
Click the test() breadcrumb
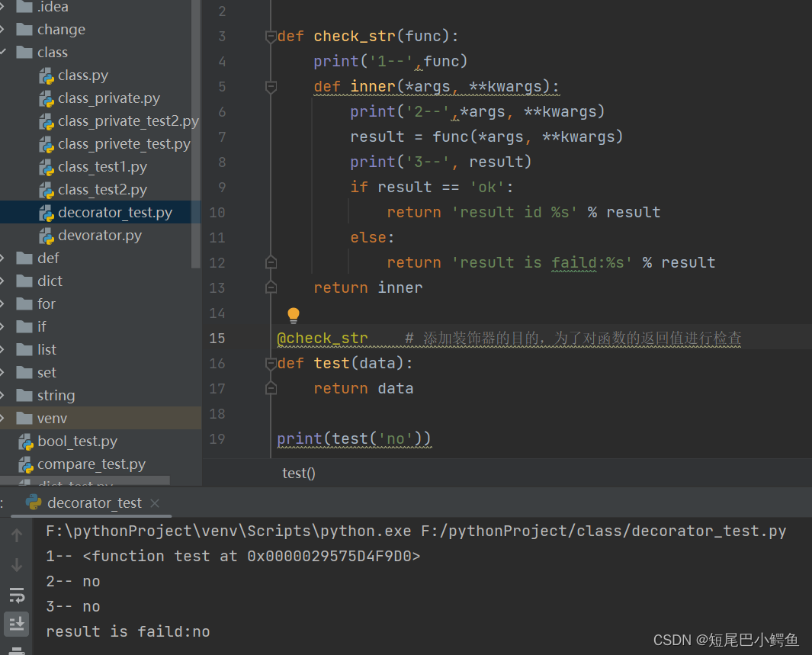point(299,474)
